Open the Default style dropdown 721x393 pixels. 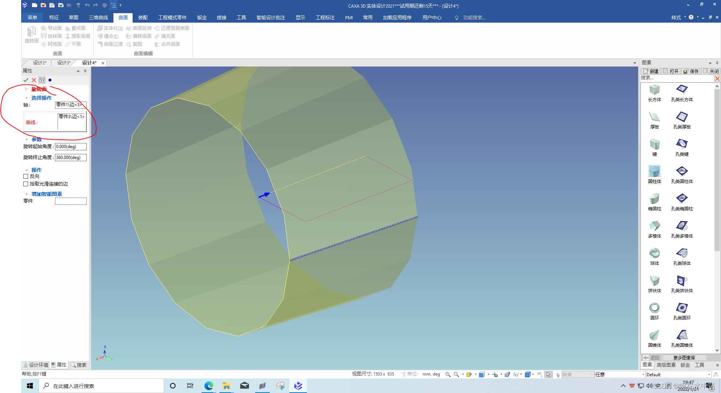point(709,374)
